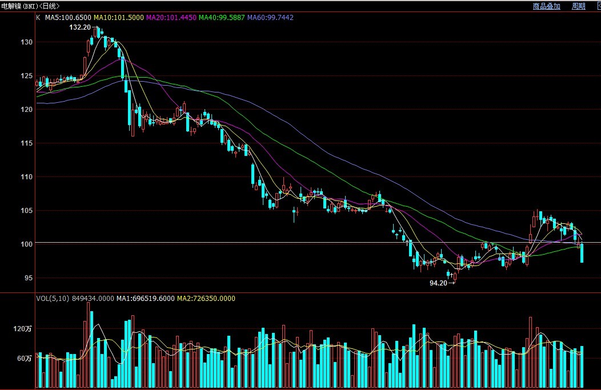601x390 pixels.
Task: Click the 132.20 high price marker
Action: point(80,27)
